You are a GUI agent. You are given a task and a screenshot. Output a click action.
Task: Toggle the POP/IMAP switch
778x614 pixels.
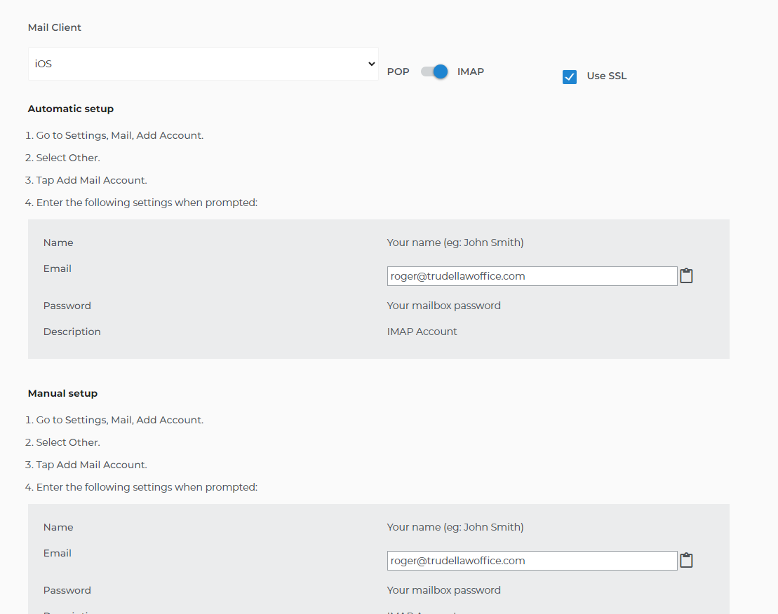pyautogui.click(x=434, y=71)
